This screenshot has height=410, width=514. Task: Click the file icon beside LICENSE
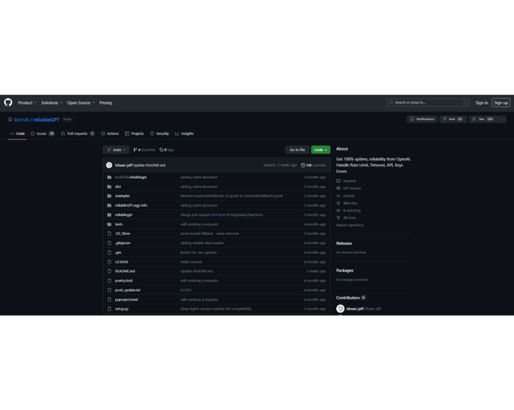pyautogui.click(x=109, y=262)
